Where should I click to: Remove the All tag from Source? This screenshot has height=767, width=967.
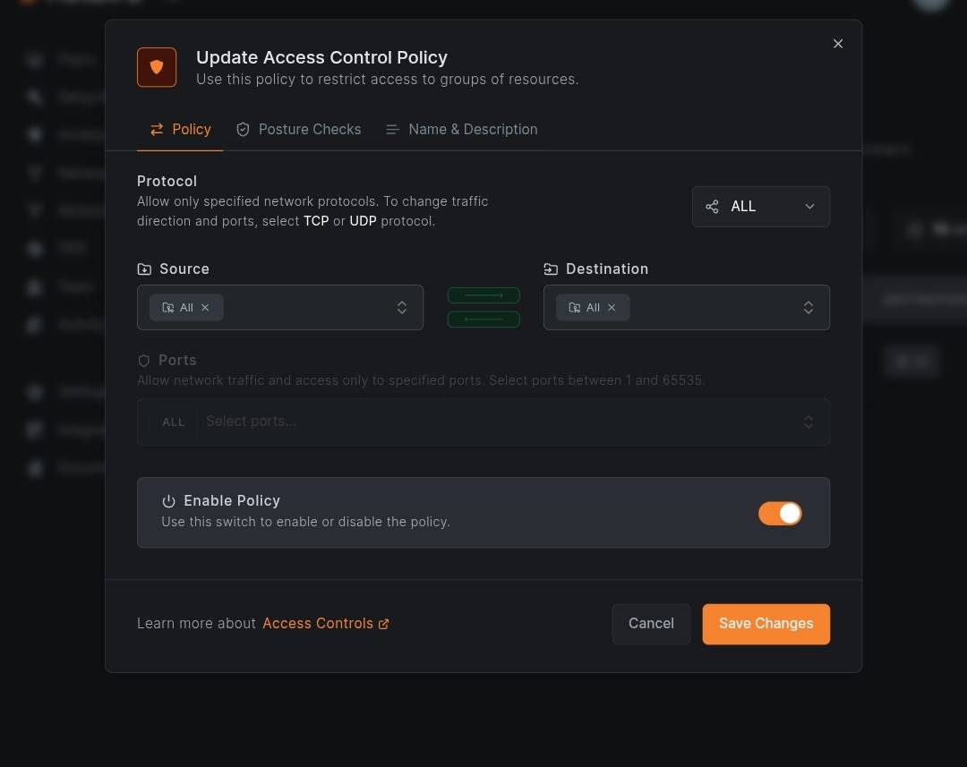coord(205,308)
